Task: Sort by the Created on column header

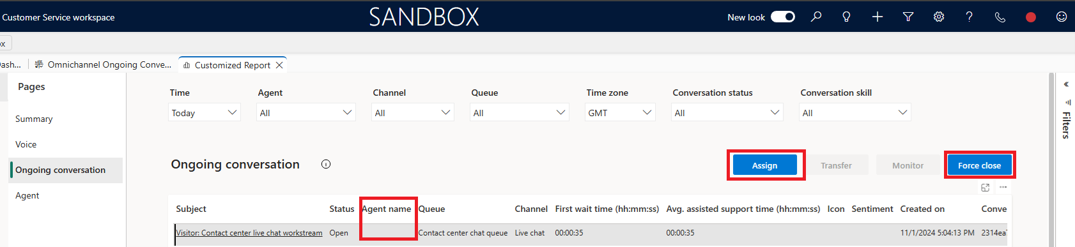Action: tap(922, 209)
